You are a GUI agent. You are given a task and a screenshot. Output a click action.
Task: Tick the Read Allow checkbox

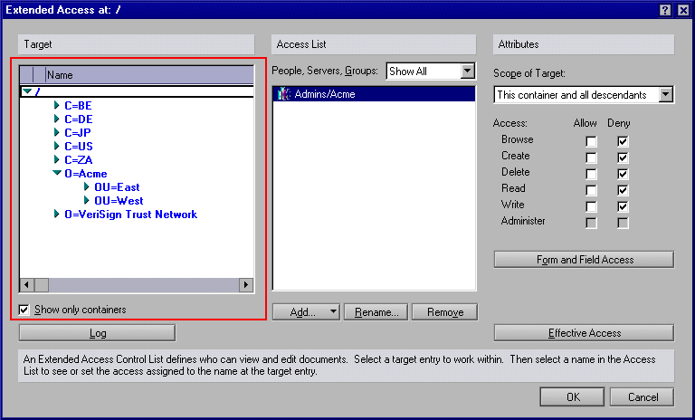pyautogui.click(x=591, y=190)
